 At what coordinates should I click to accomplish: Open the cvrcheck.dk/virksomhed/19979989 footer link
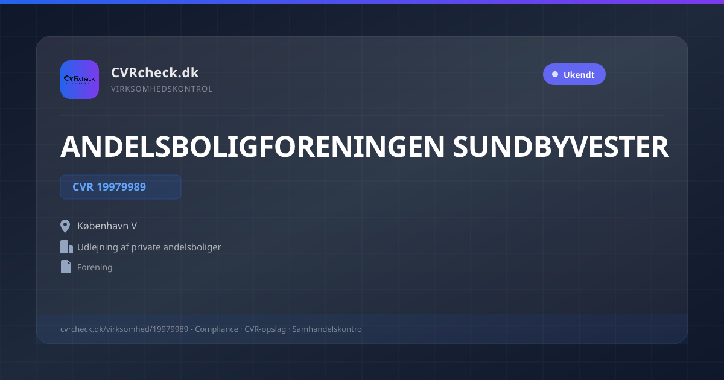pos(125,329)
